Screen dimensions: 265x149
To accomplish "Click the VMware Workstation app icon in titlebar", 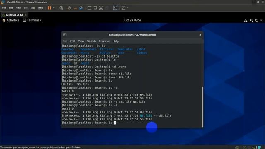I will click(2, 2).
